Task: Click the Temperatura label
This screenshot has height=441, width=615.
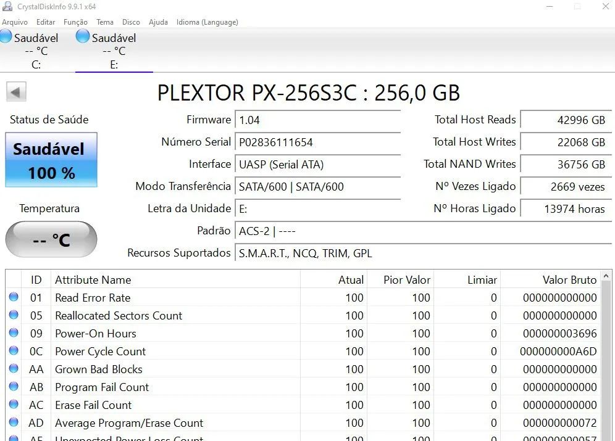Action: tap(49, 208)
